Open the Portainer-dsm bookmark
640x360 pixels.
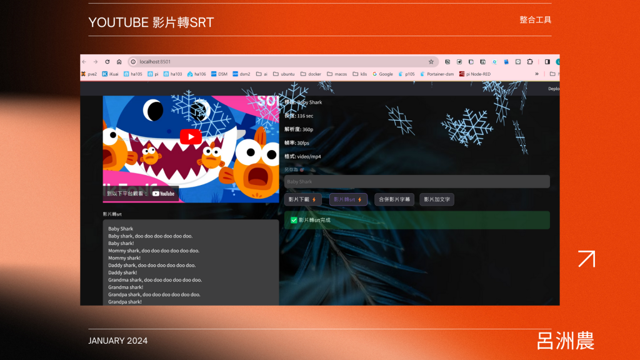(437, 74)
